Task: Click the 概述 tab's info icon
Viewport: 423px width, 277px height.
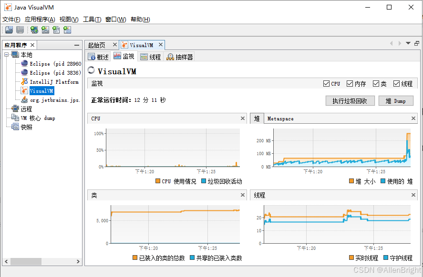Action: click(92, 57)
